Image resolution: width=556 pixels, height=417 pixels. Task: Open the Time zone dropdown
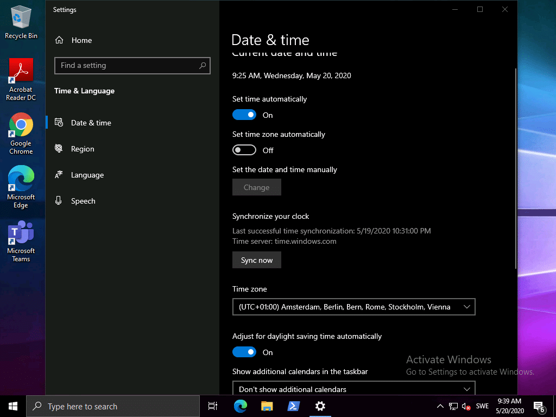click(x=354, y=307)
